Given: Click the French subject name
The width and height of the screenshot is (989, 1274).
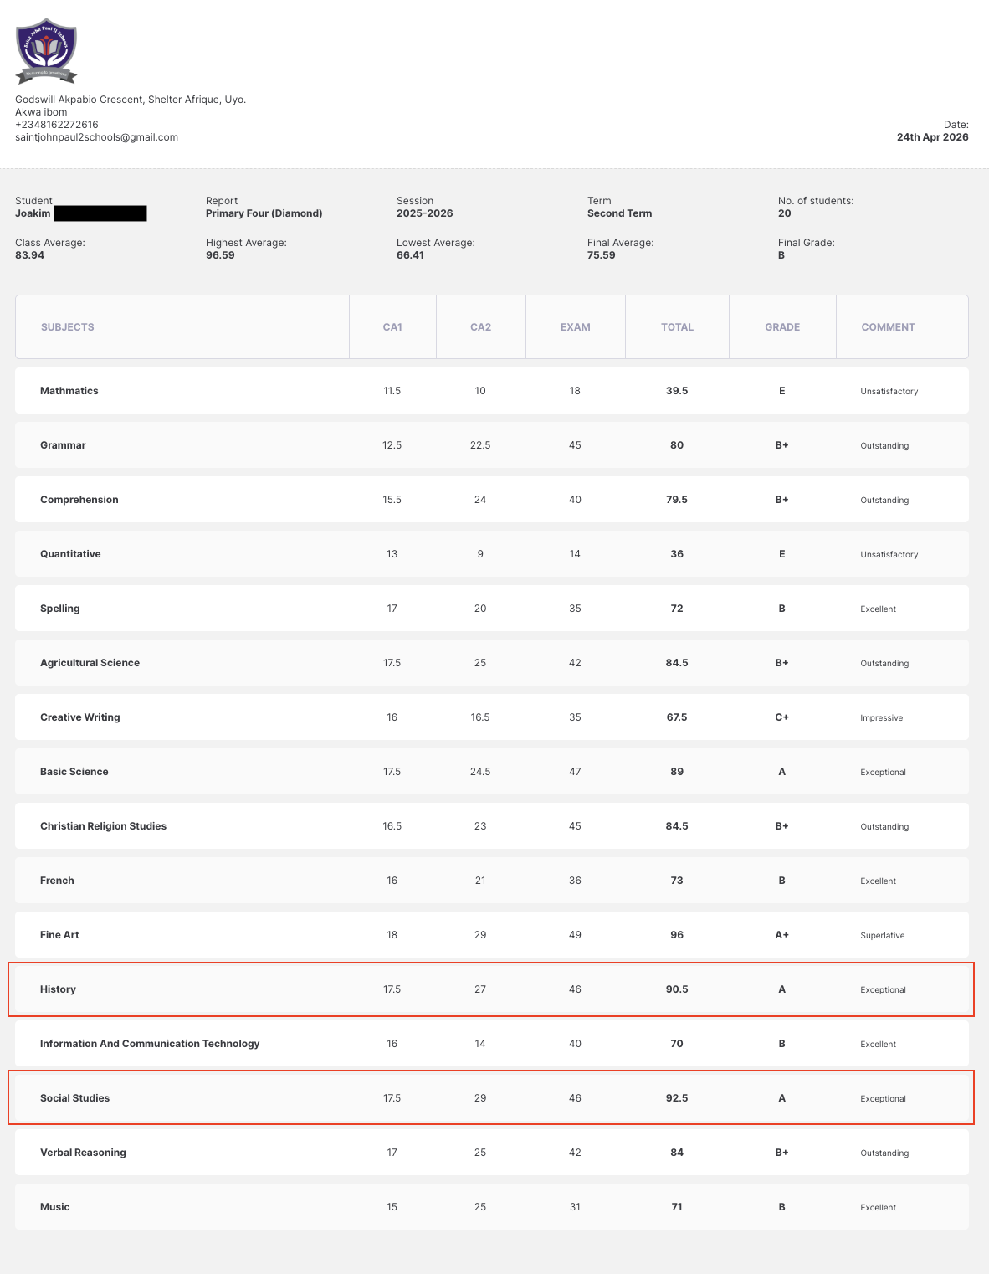Looking at the screenshot, I should tap(57, 881).
